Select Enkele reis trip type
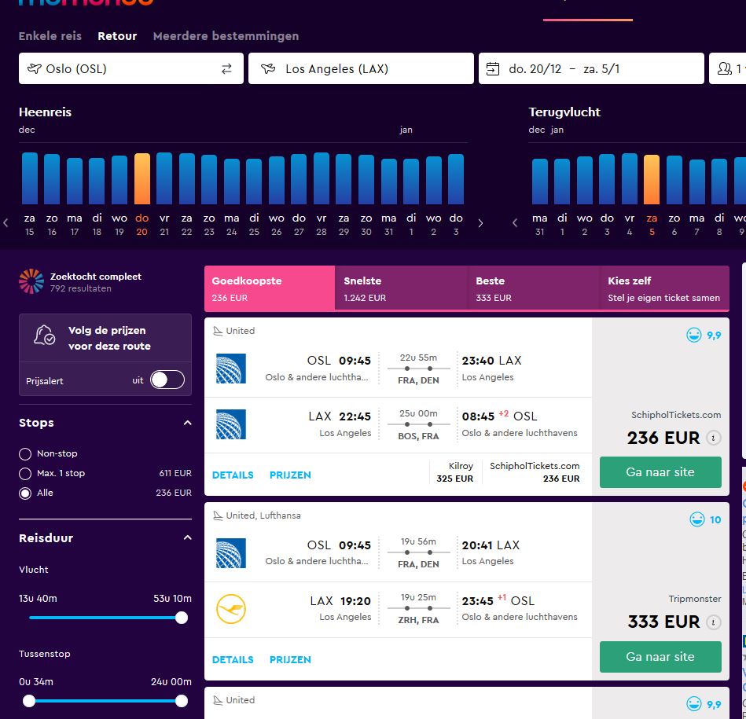This screenshot has height=719, width=746. point(50,36)
